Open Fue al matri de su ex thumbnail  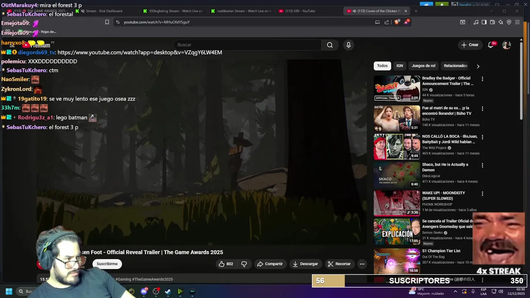pyautogui.click(x=397, y=118)
